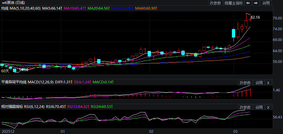Click 改参数 in the RSI panel
The width and height of the screenshot is (283, 134).
click(245, 107)
